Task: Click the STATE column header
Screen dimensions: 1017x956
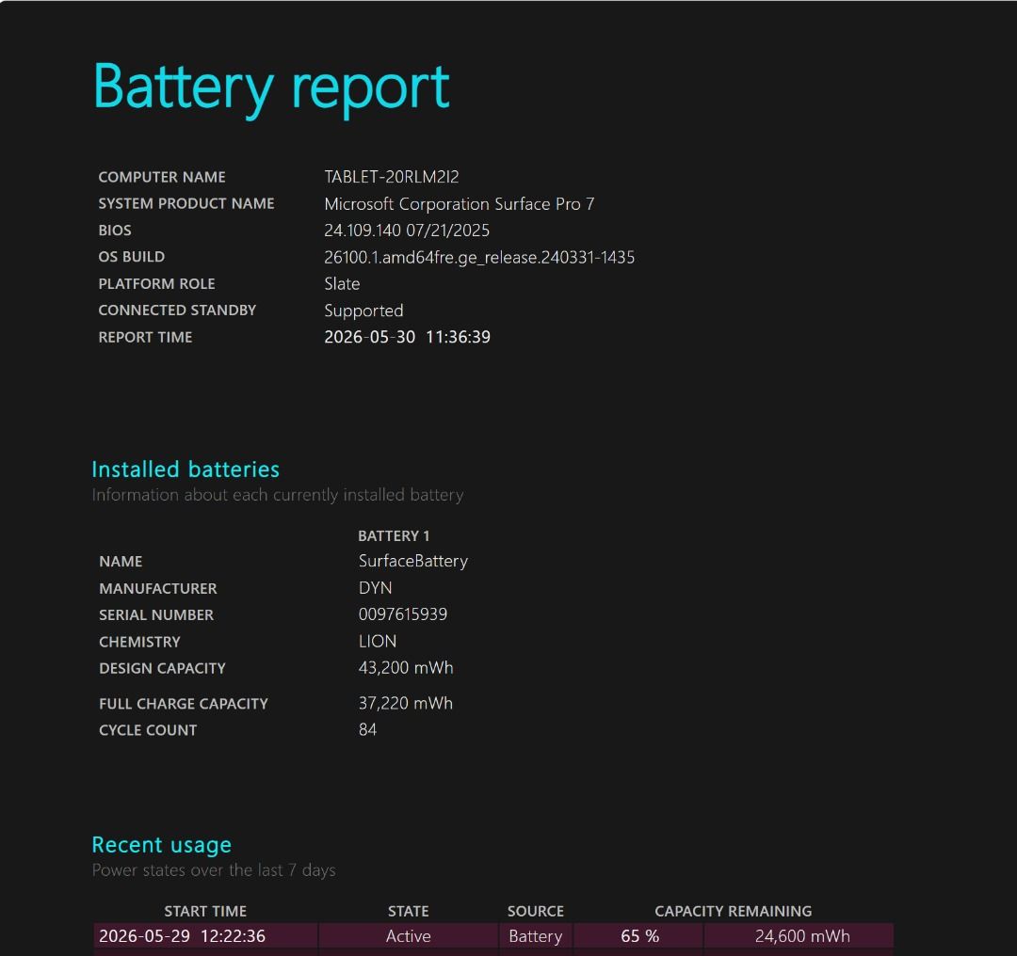Action: pos(408,911)
